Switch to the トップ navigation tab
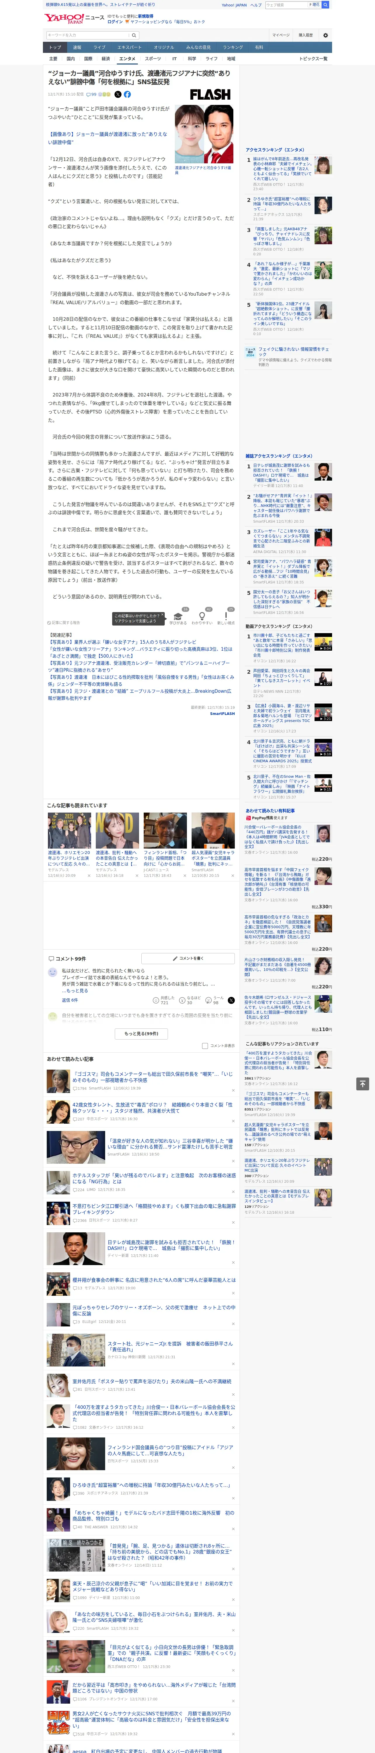This screenshot has height=1753, width=375. tap(55, 48)
